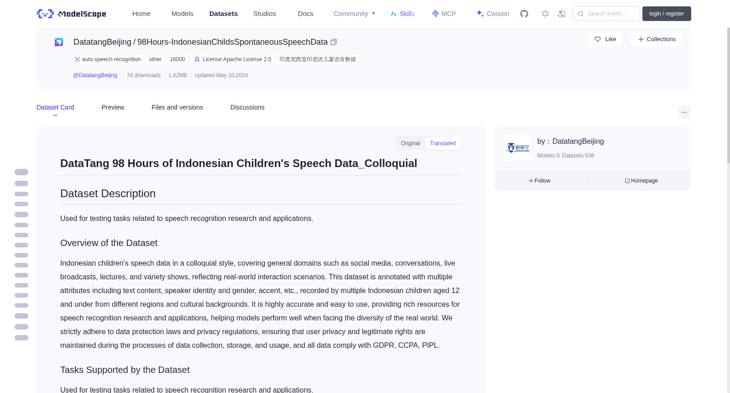Click the heart Like button
The width and height of the screenshot is (730, 393).
[x=605, y=39]
